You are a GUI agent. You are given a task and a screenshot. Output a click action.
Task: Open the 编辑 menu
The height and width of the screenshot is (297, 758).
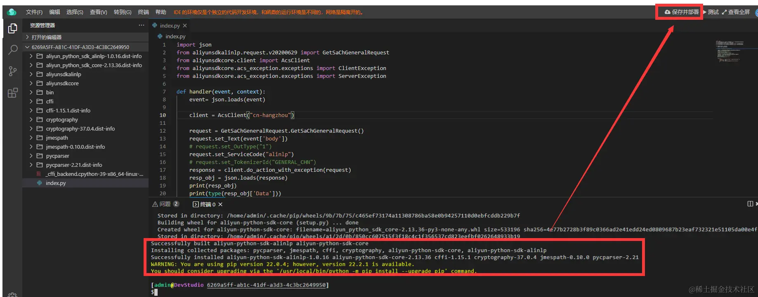[54, 12]
